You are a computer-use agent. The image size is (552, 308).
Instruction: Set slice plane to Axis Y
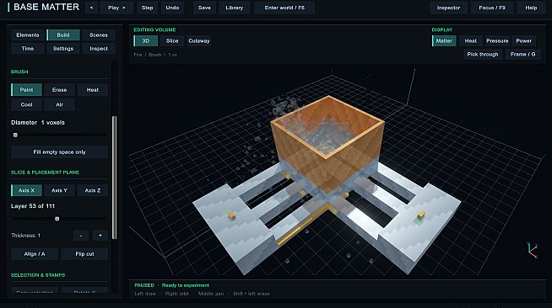click(x=59, y=190)
